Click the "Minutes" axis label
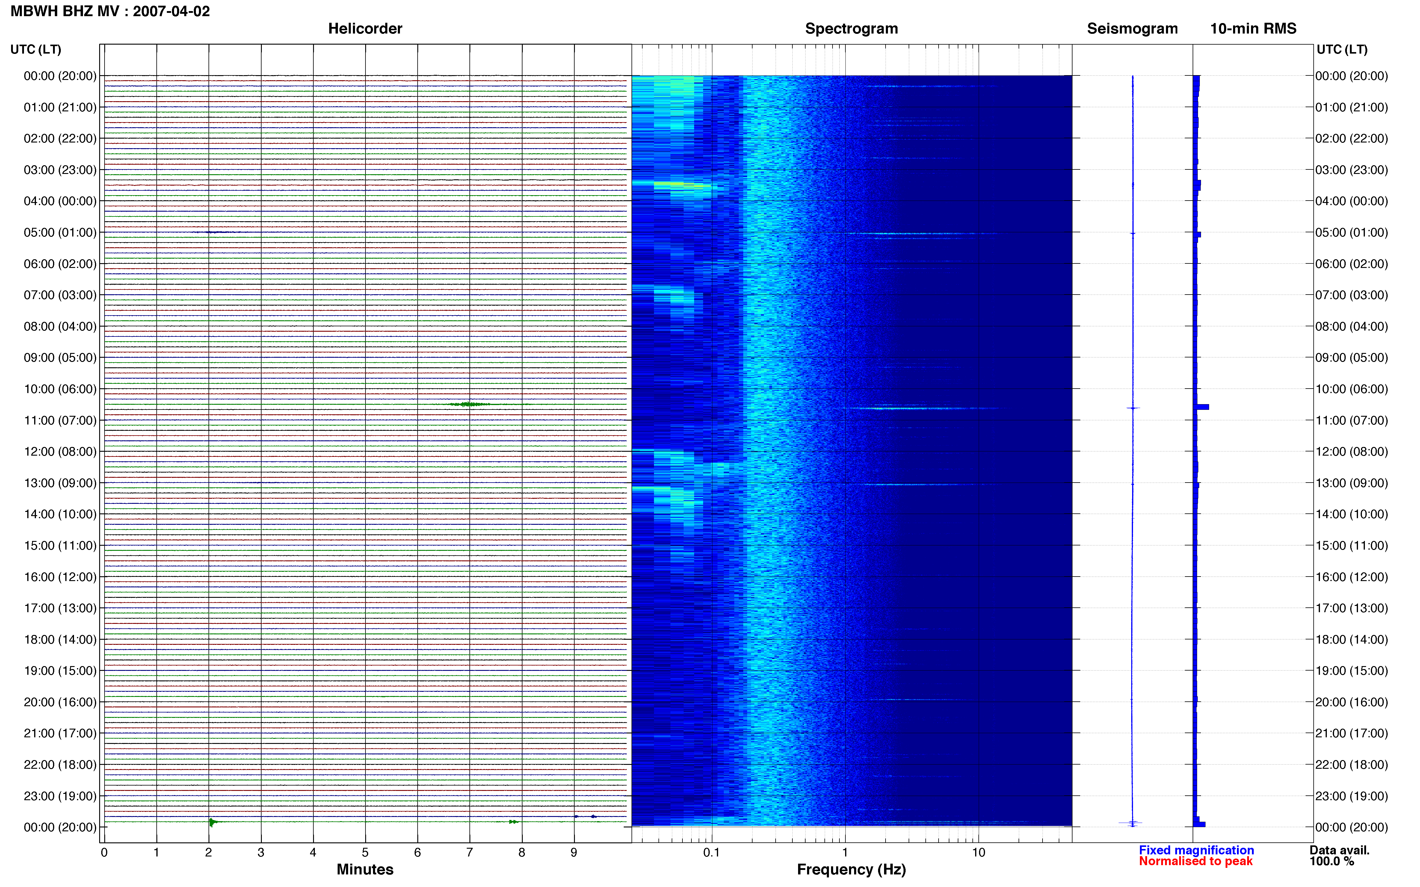Image resolution: width=1420 pixels, height=887 pixels. pos(365,869)
